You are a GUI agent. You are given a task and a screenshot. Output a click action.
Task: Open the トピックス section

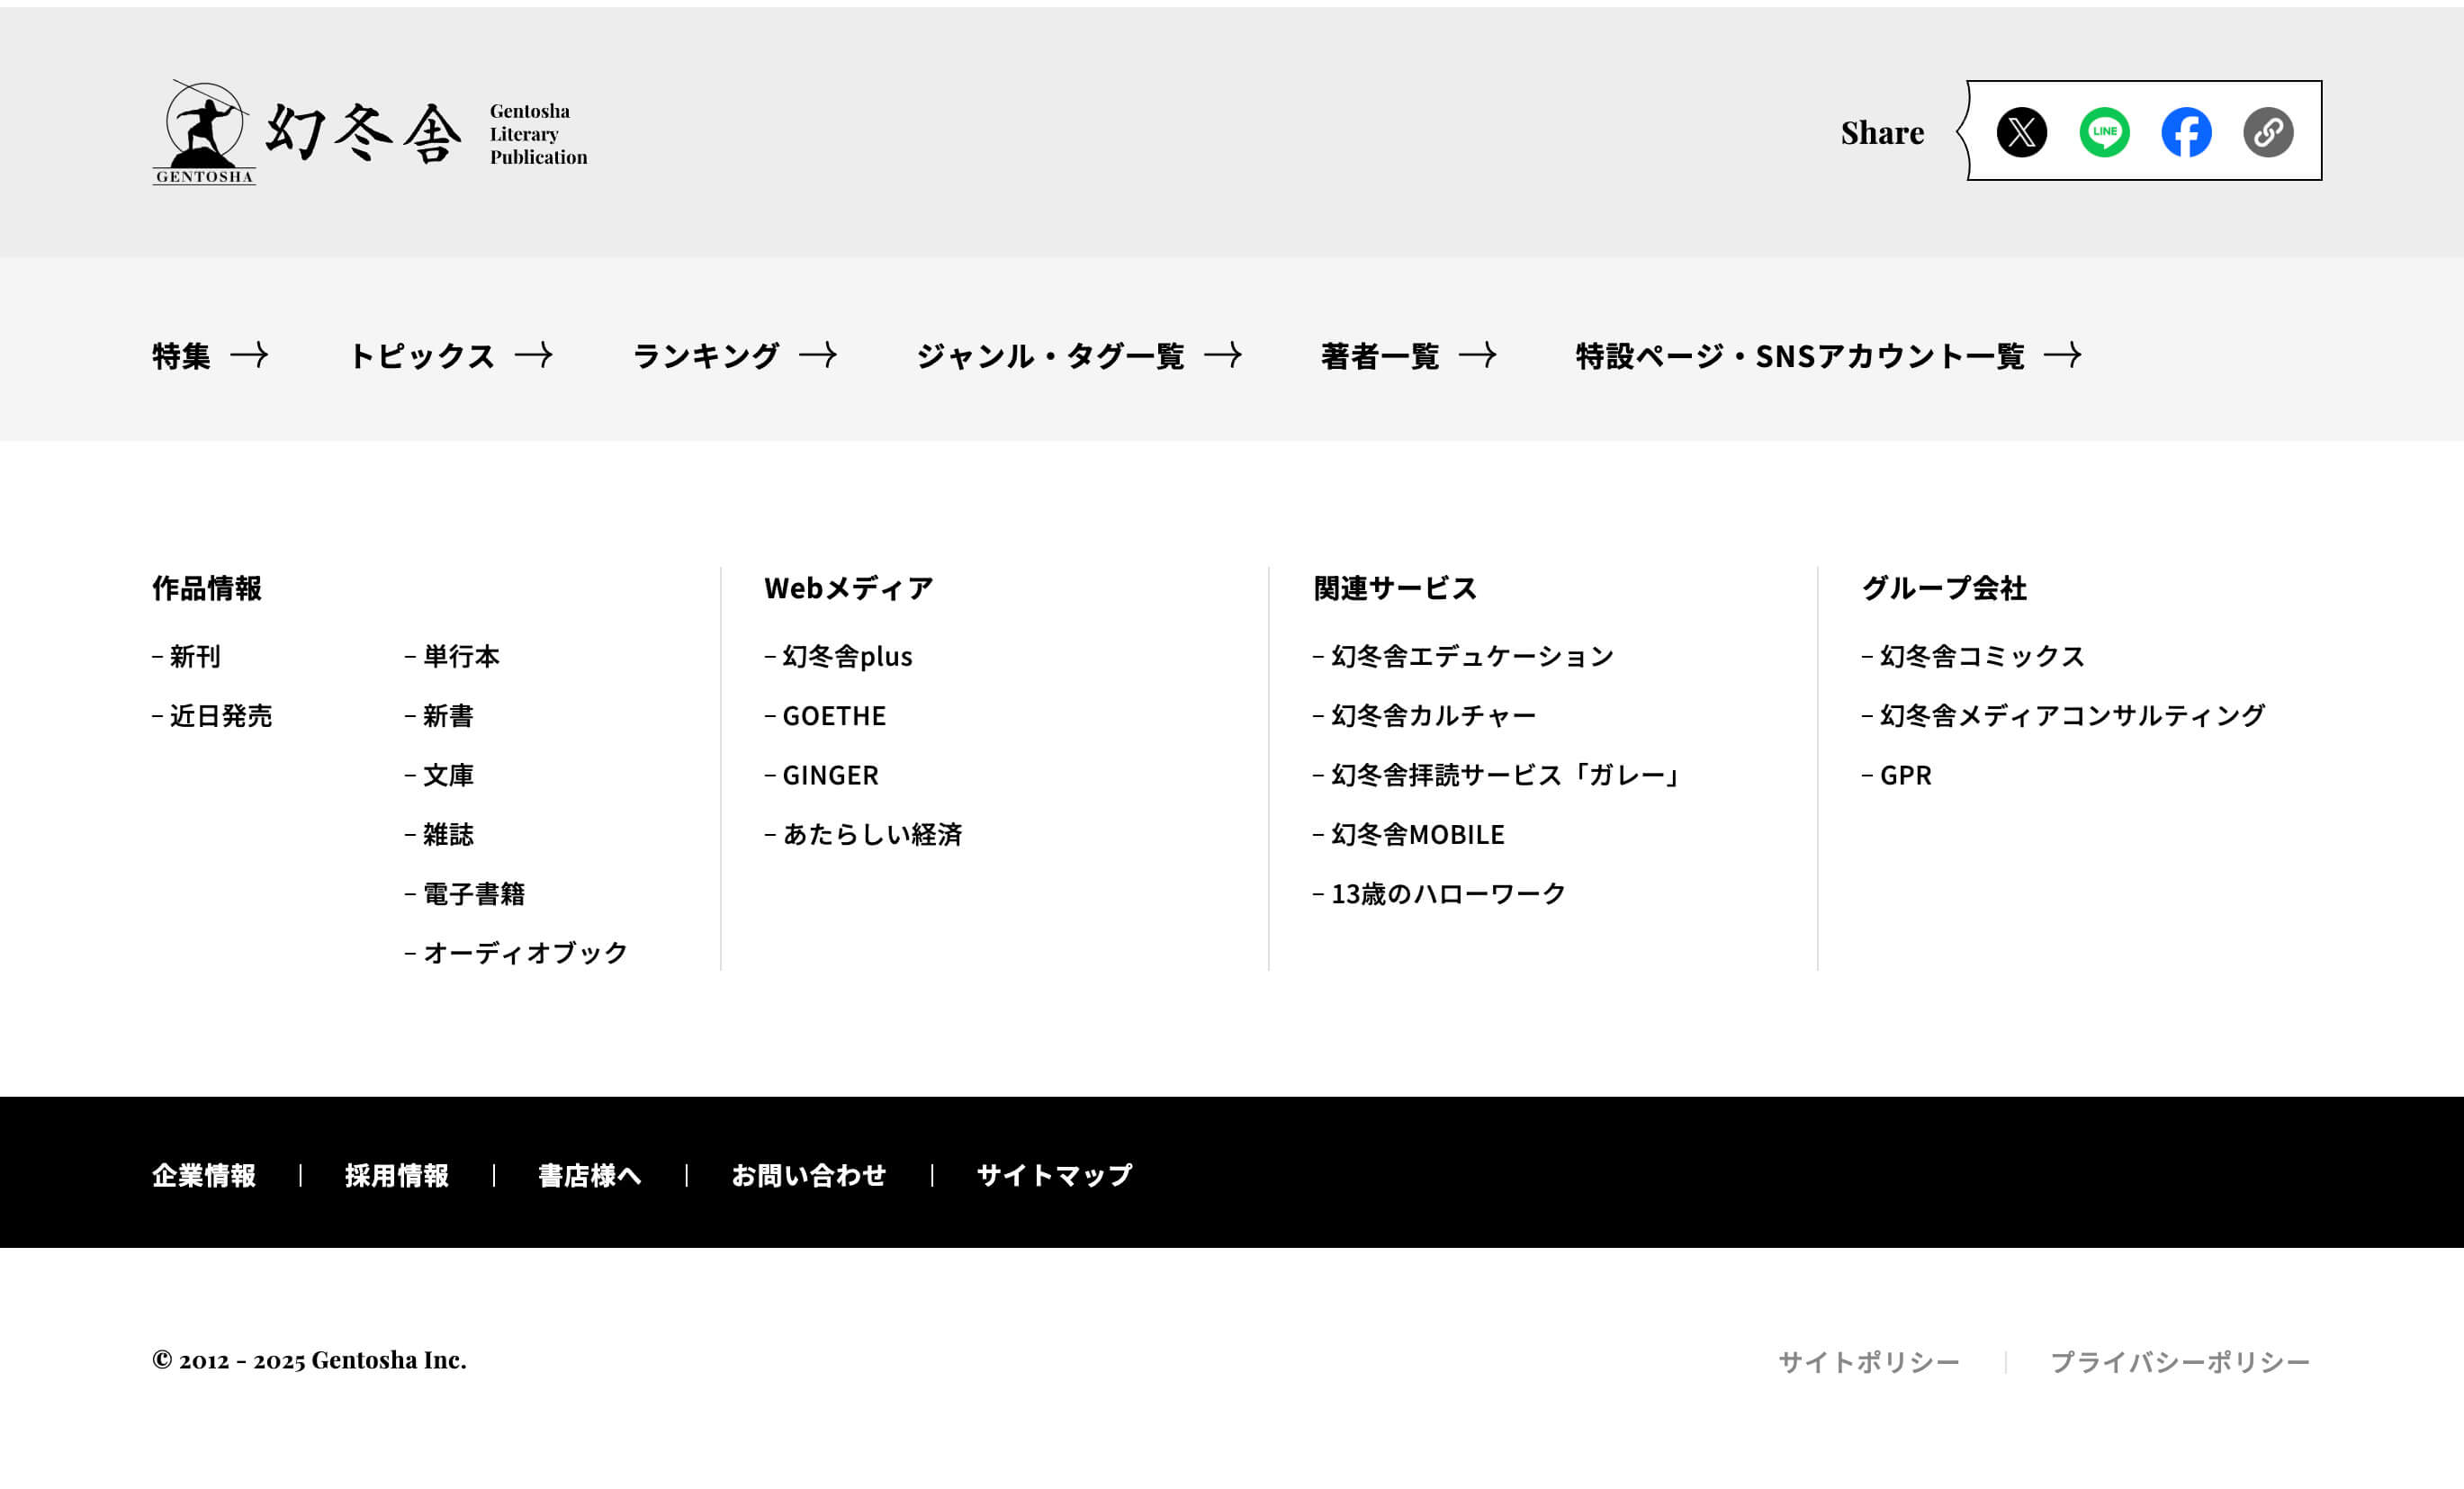424,355
